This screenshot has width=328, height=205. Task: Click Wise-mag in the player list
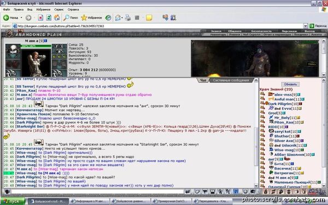tap(284, 150)
